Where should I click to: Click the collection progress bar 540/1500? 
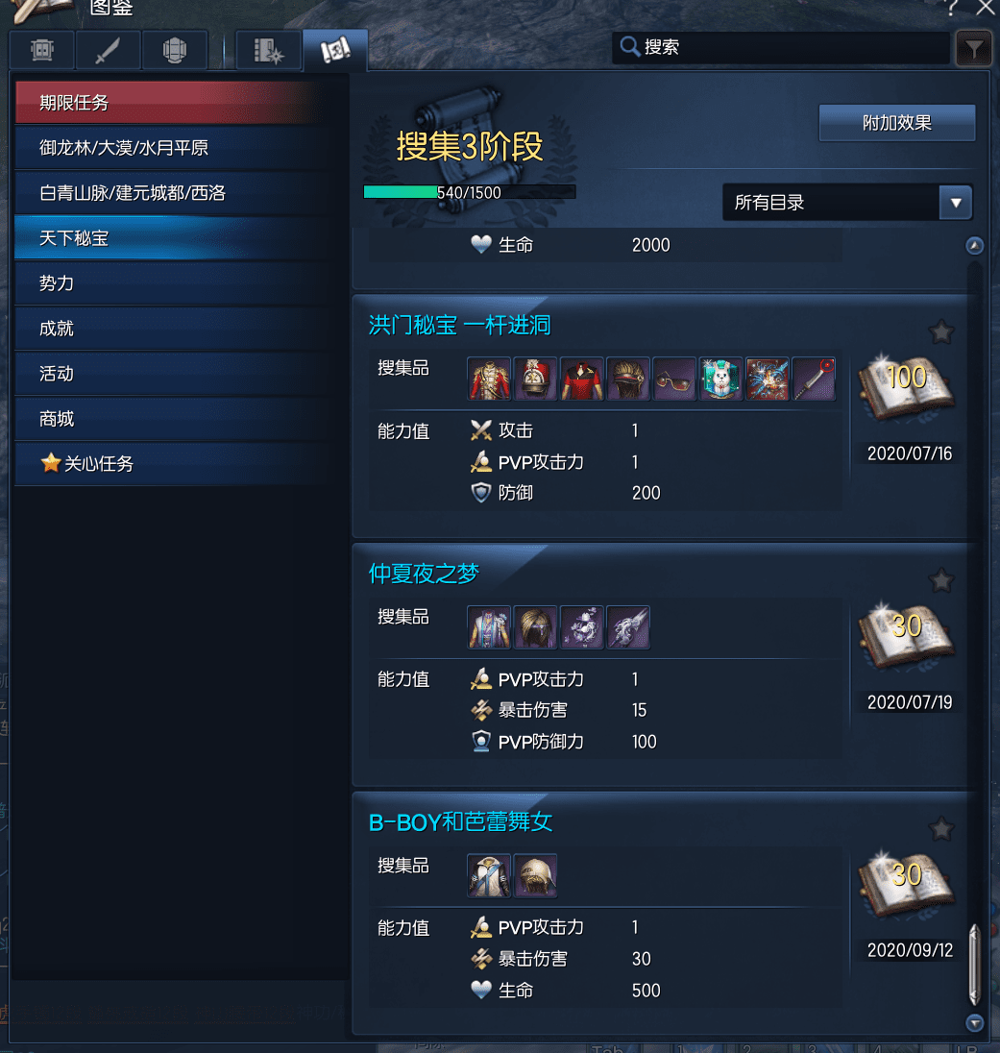click(470, 192)
